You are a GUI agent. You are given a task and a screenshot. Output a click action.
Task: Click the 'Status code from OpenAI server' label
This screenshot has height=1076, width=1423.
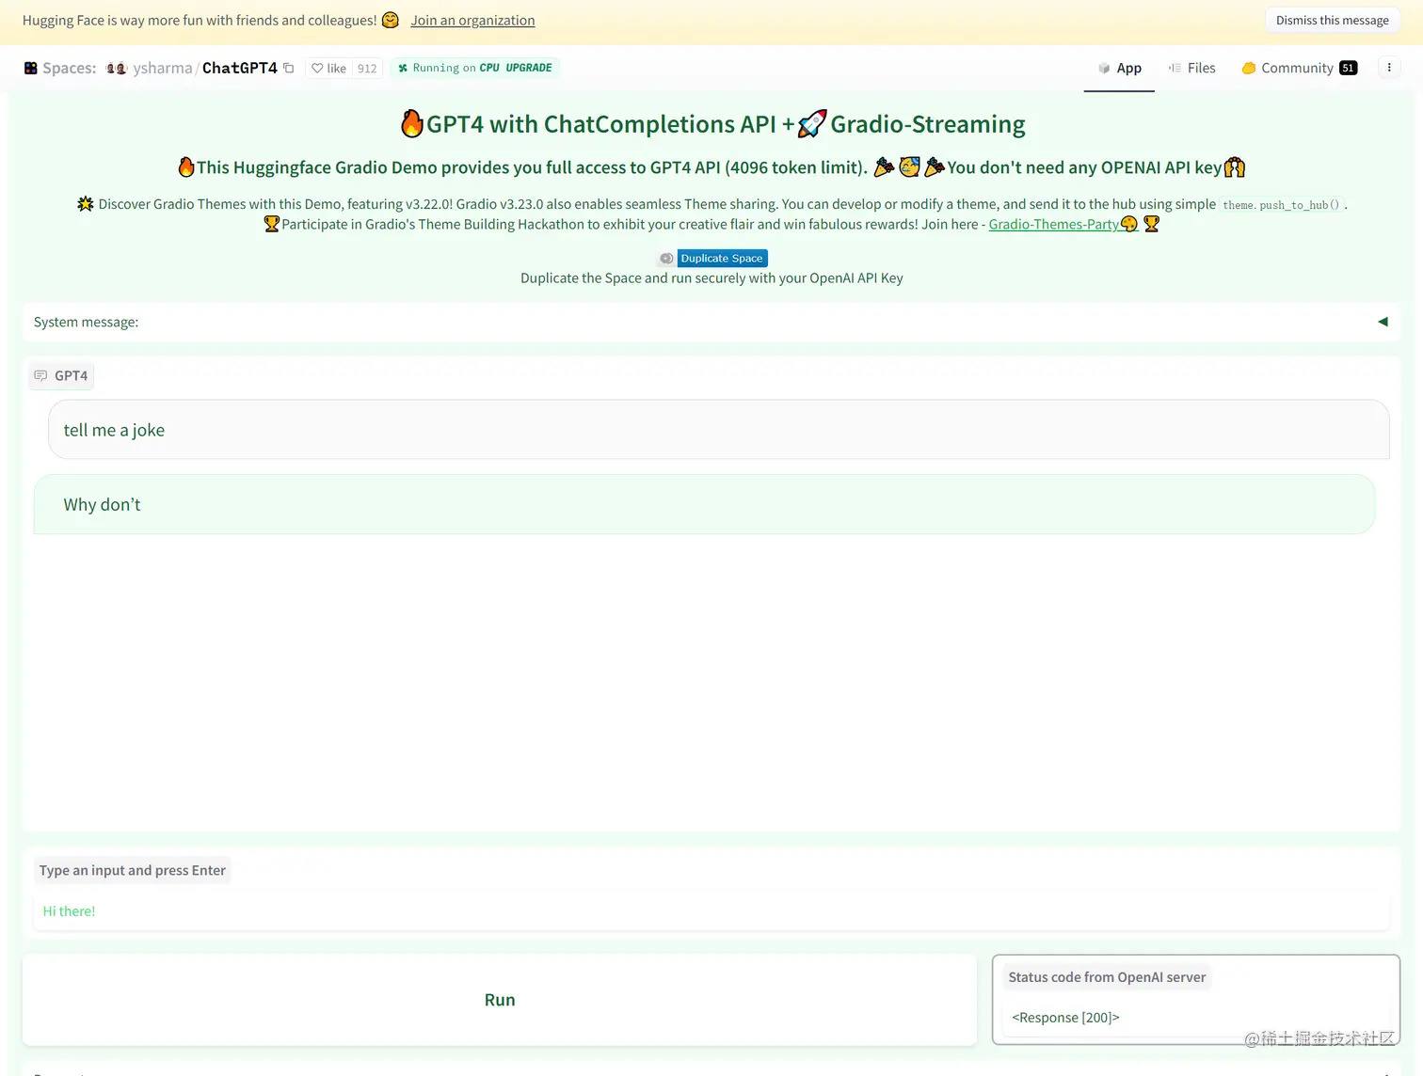pos(1107,977)
